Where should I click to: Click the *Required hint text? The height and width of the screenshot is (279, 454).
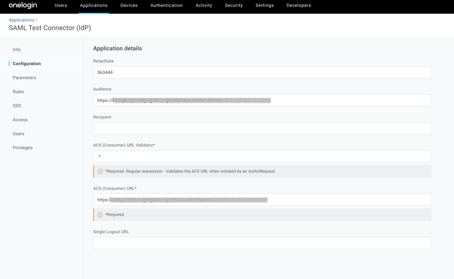(x=114, y=215)
